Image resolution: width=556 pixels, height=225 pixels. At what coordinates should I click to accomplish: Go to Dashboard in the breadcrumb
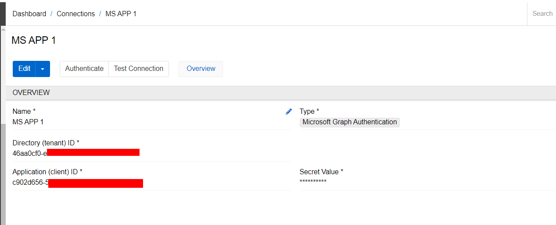29,14
